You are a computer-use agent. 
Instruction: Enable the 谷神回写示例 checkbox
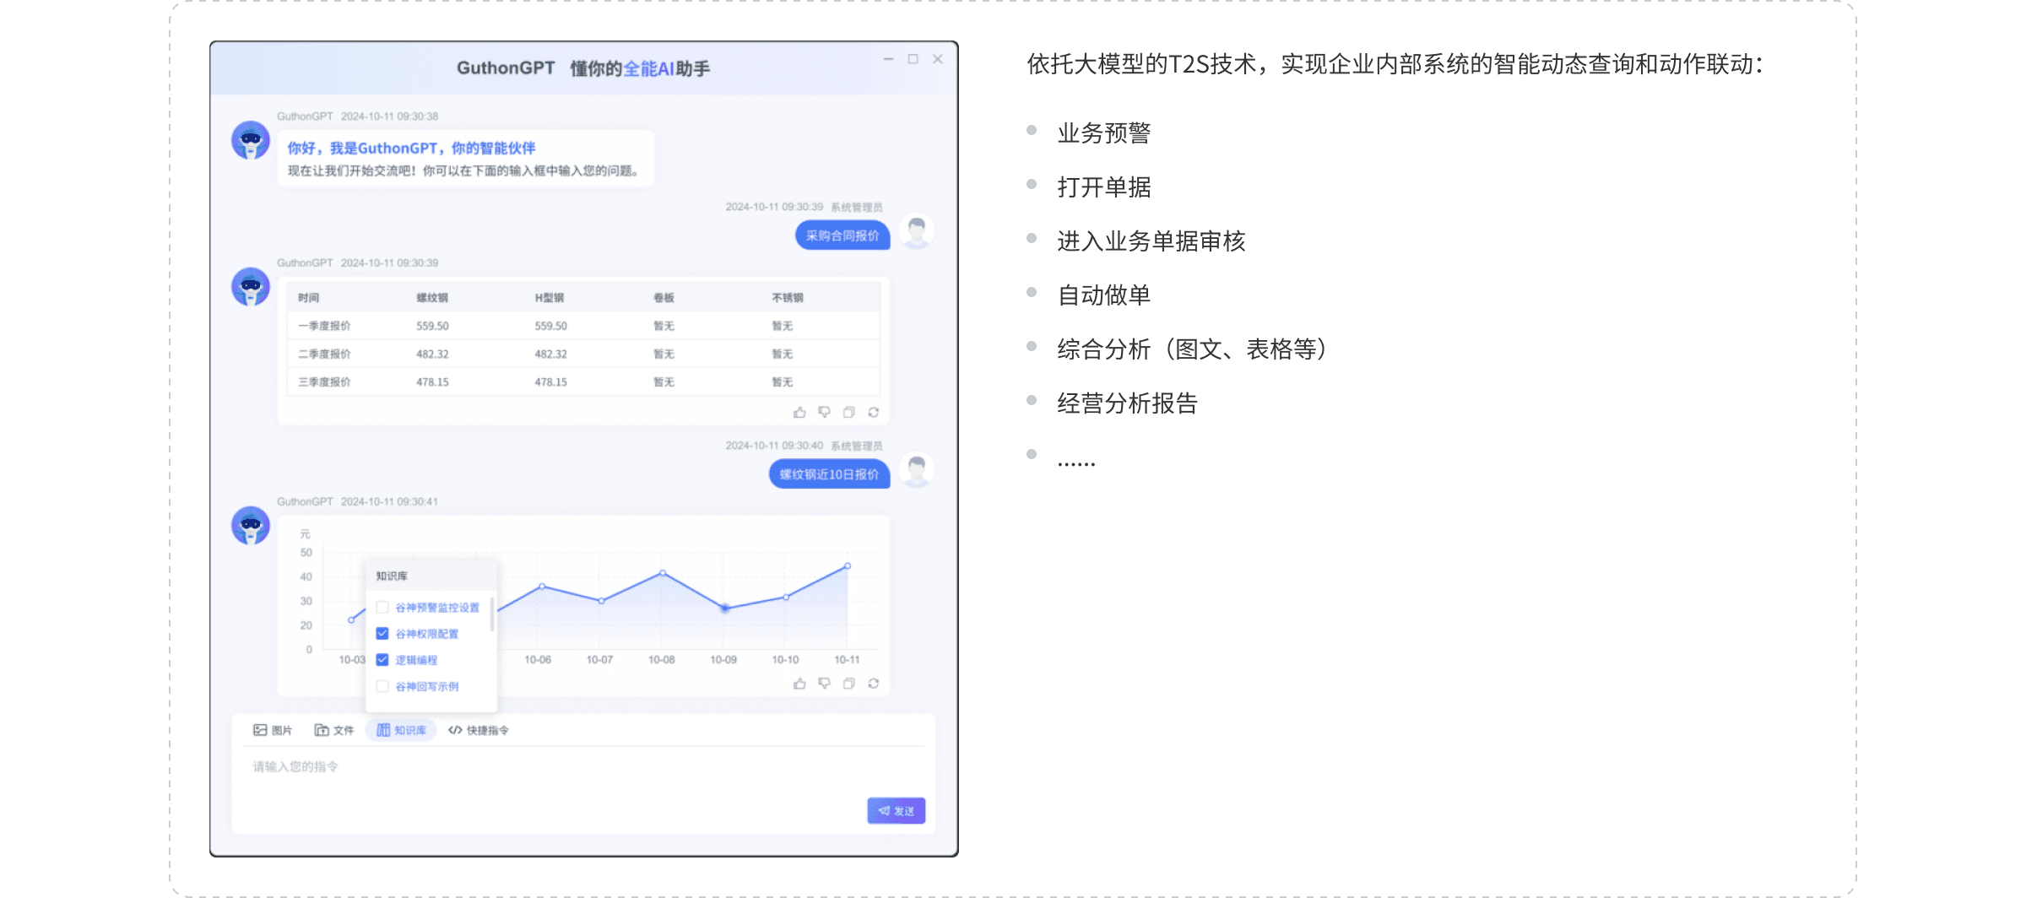point(382,686)
